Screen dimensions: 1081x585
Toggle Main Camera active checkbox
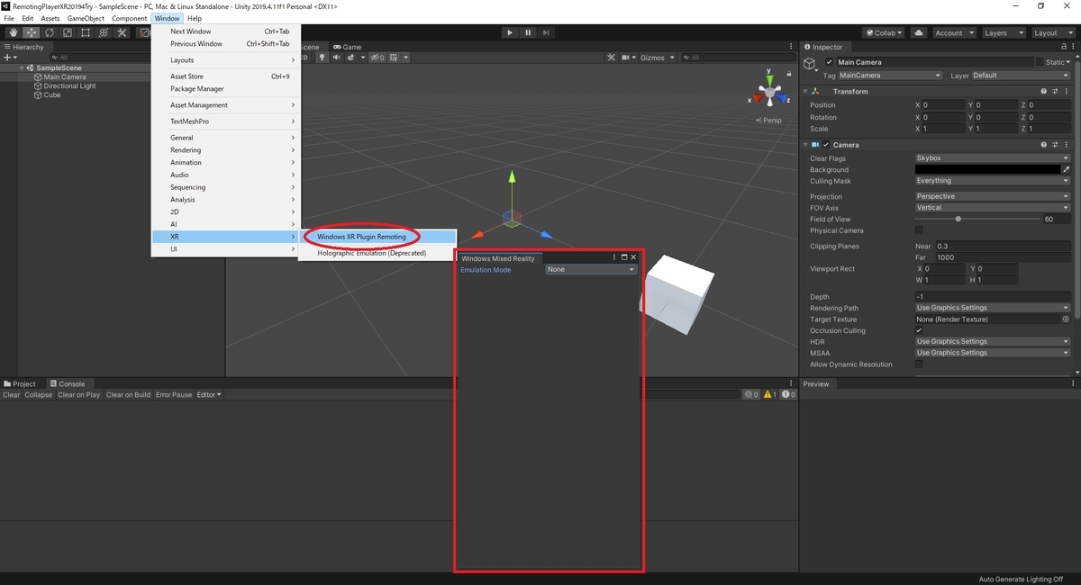tap(830, 62)
